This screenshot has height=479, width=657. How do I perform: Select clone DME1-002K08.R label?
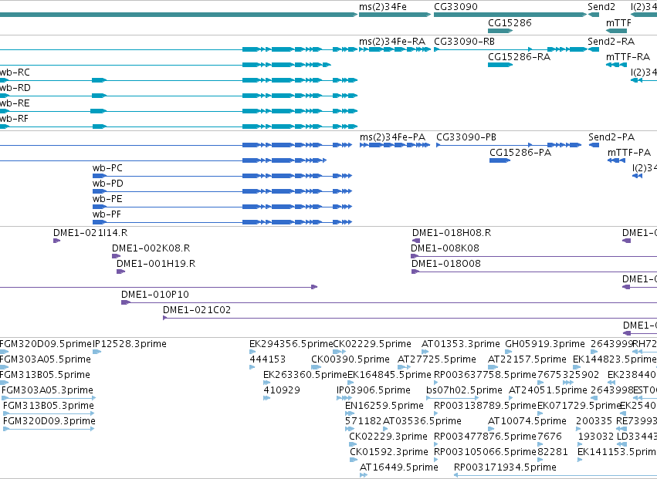[151, 248]
